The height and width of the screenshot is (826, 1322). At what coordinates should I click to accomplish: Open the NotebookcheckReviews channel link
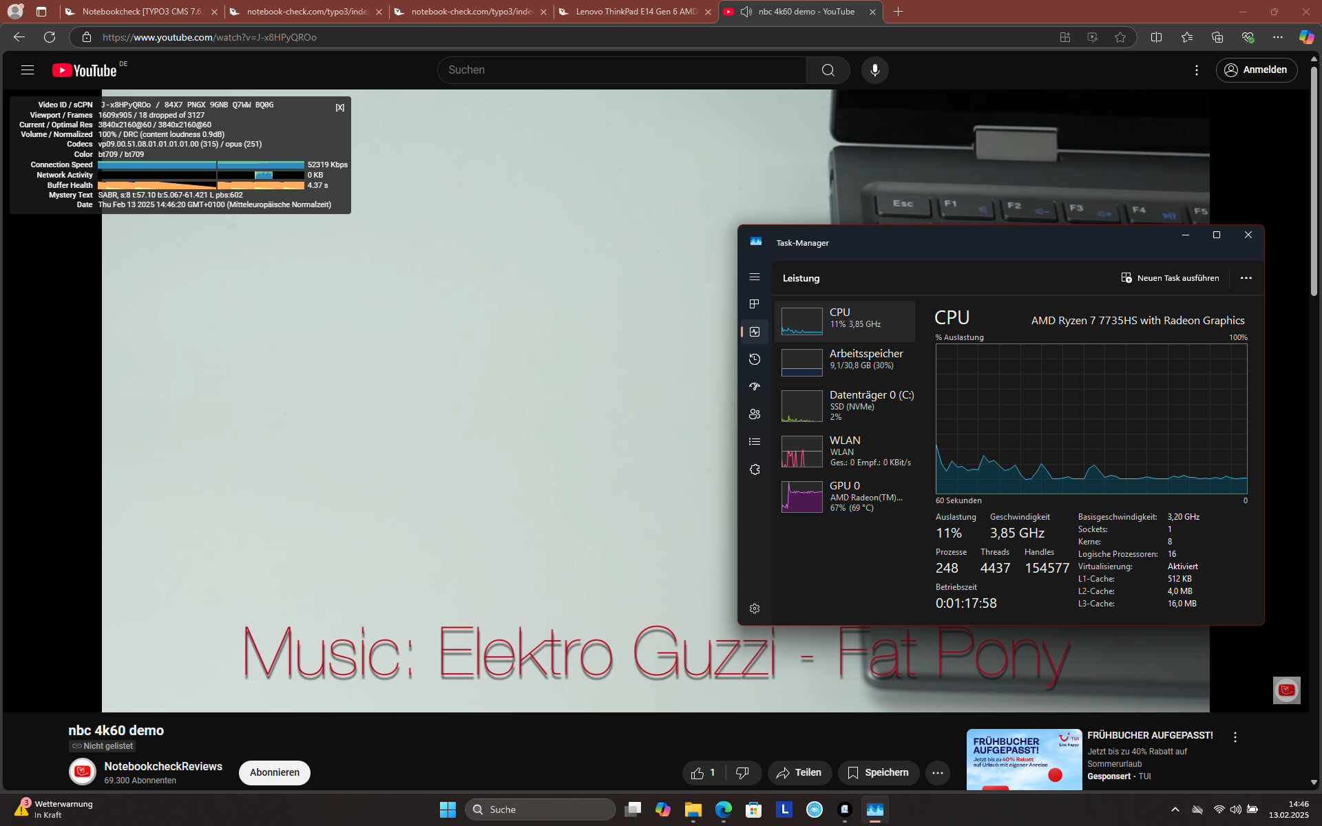pyautogui.click(x=163, y=766)
